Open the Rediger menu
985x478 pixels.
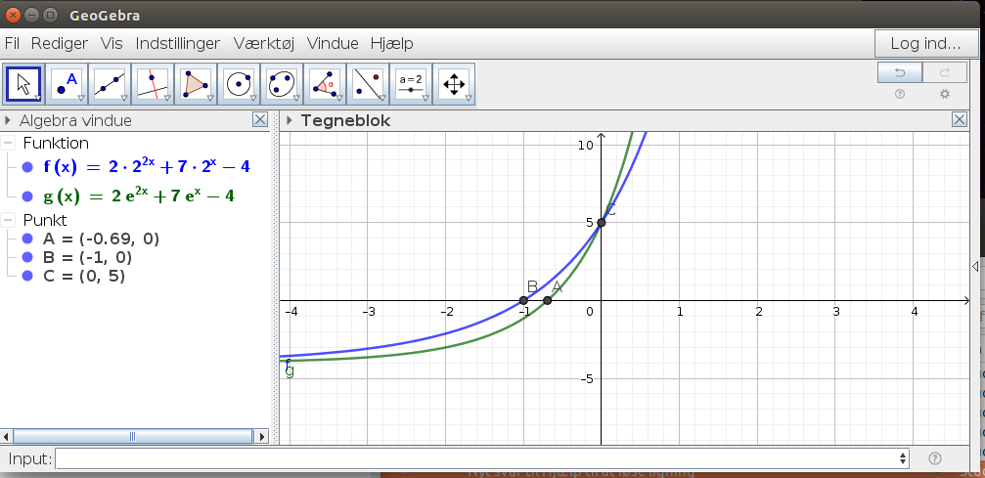(x=59, y=43)
